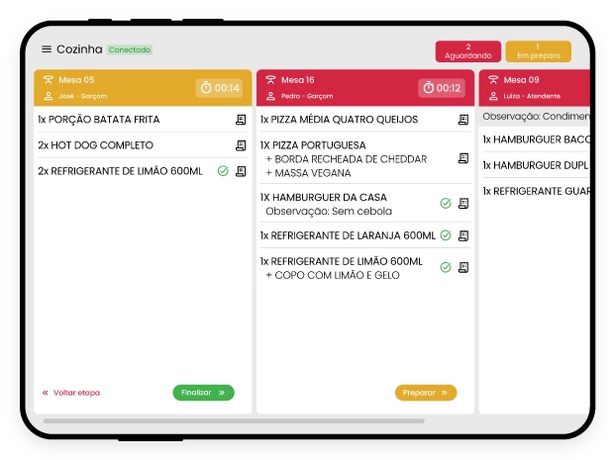Filter by Aguardando orders counter
Screen dimensions: 614x460
468,51
